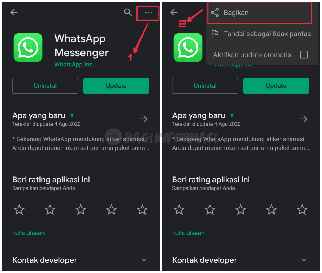Tap the back arrow in right screen
Screen dimensions: 322x273
click(x=174, y=12)
